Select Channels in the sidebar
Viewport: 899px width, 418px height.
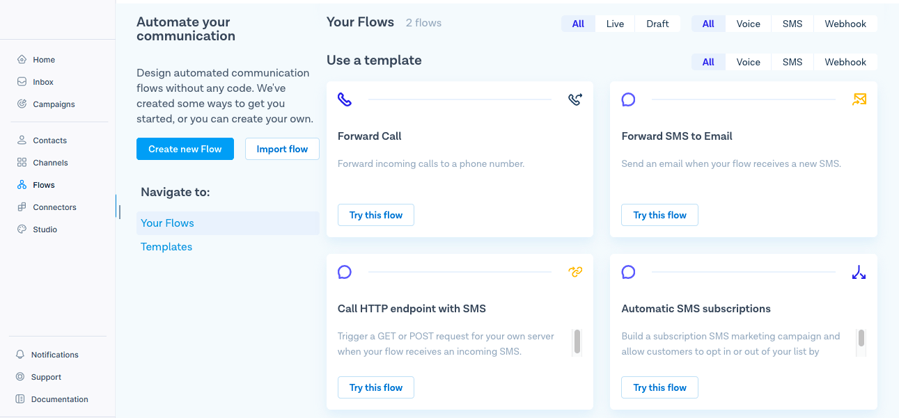[49, 162]
